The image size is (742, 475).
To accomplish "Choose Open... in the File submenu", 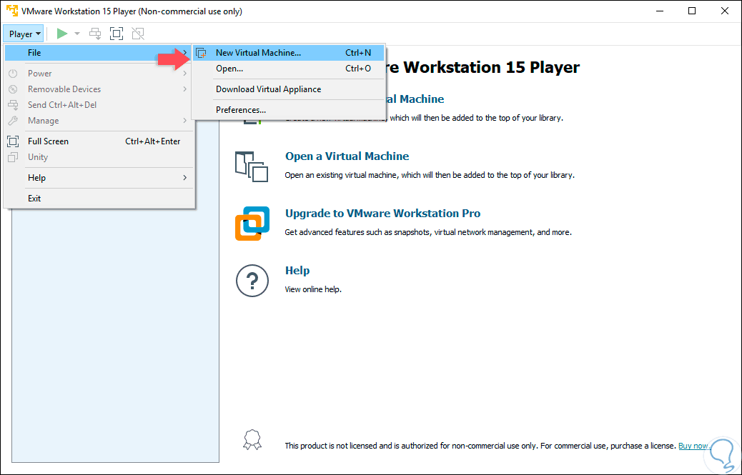I will 288,69.
